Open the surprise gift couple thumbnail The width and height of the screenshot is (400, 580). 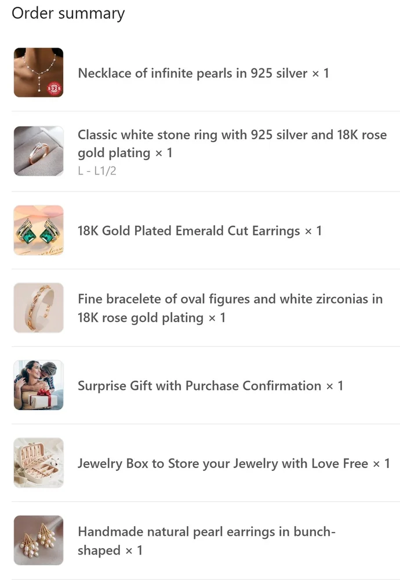tap(38, 385)
